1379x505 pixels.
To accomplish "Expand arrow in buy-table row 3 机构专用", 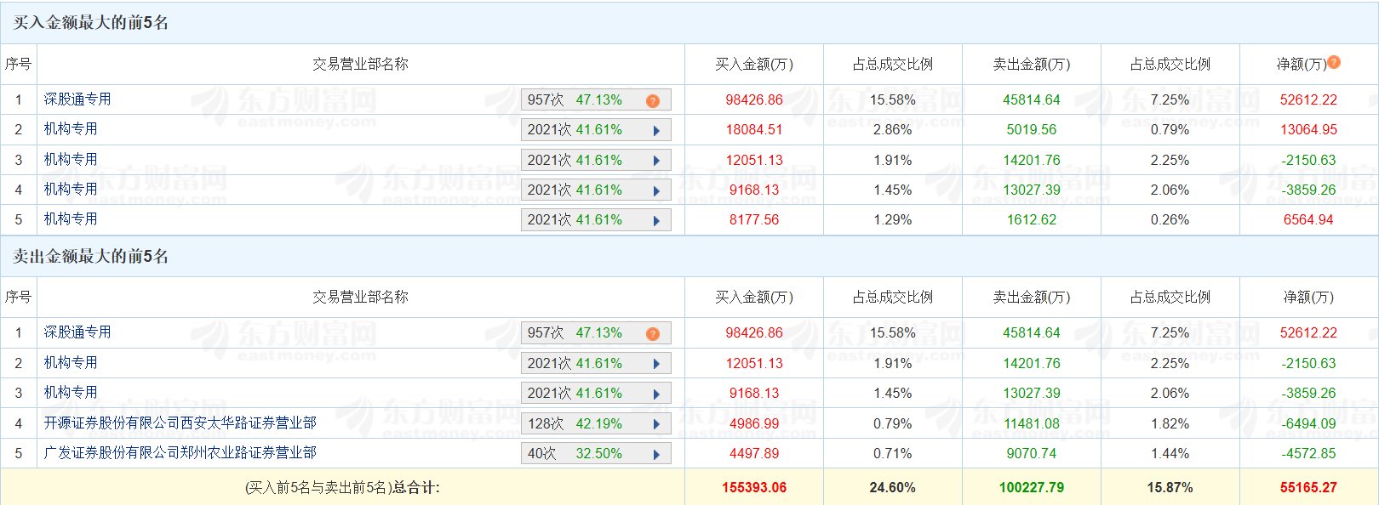I will (x=656, y=161).
